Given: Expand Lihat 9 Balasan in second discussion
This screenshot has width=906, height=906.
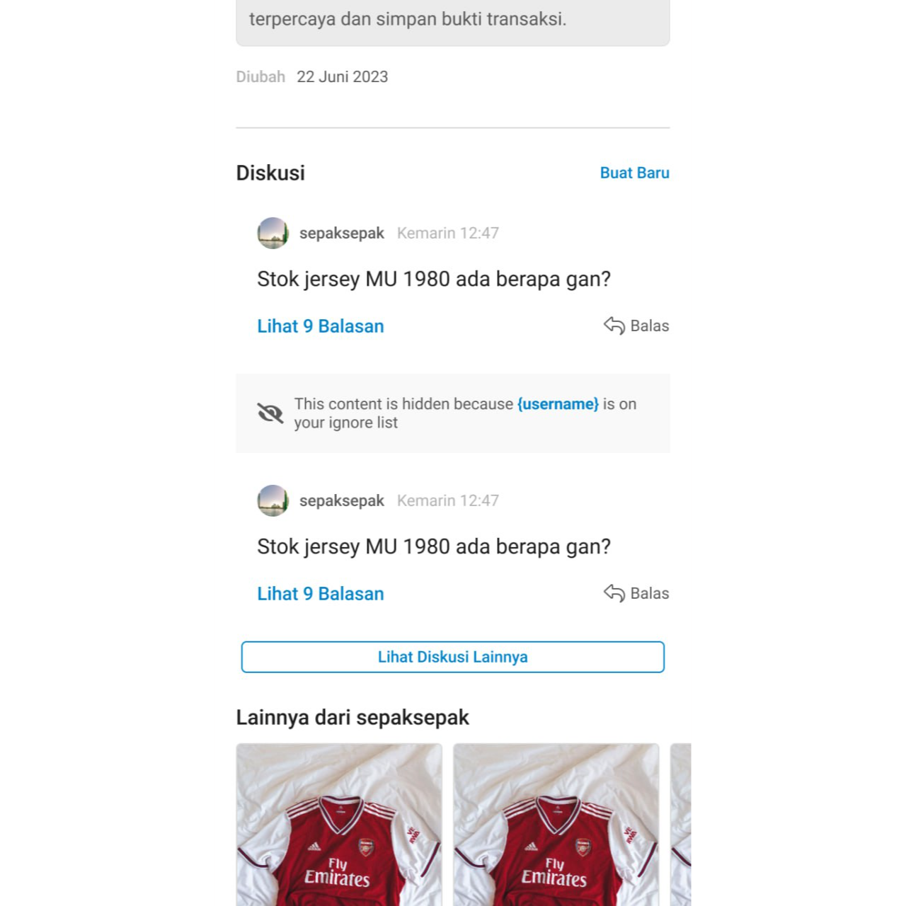Looking at the screenshot, I should [321, 594].
